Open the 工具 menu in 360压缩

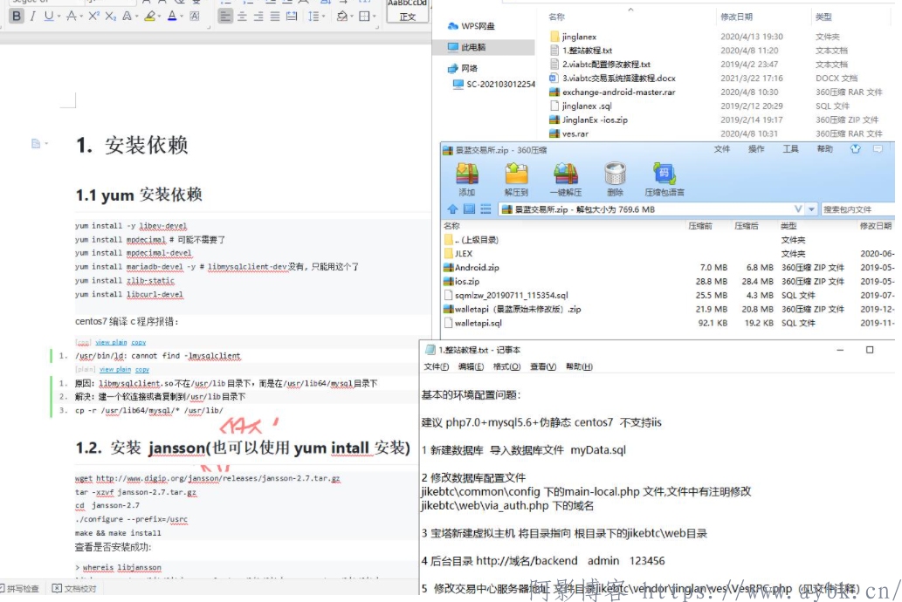point(790,149)
